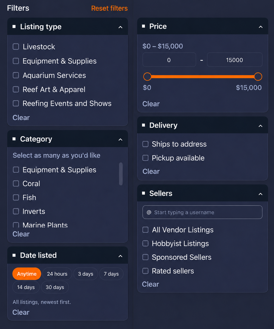274x329 pixels.
Task: Select the Rated sellers checkbox
Action: [x=145, y=271]
